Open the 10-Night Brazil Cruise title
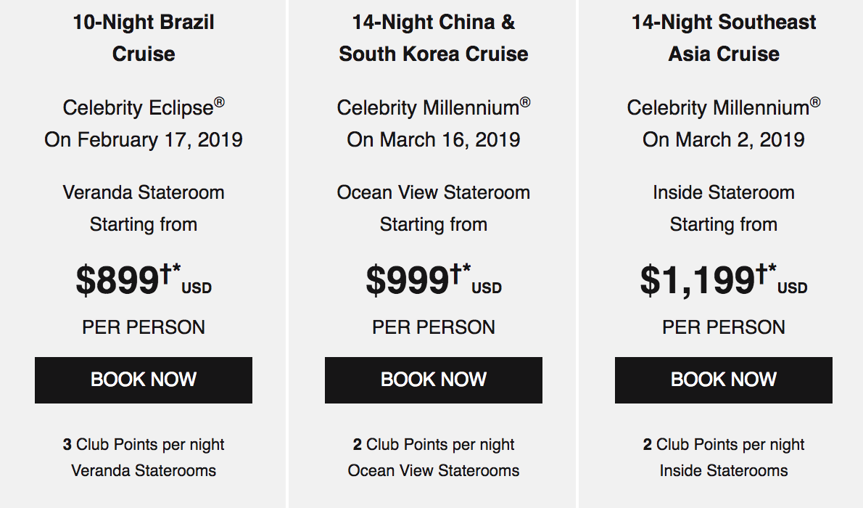Screen dimensions: 863x508 click(x=143, y=38)
